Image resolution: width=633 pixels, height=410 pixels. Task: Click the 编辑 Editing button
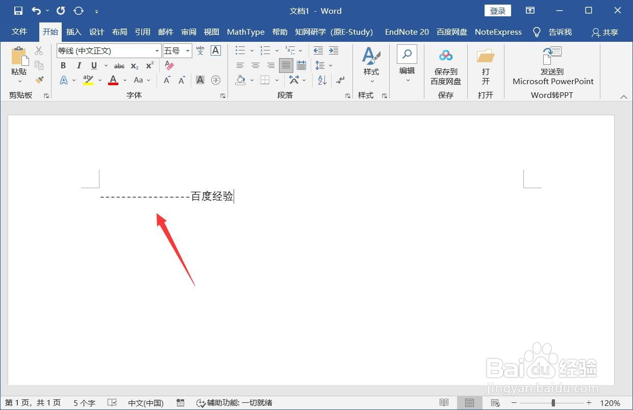407,63
